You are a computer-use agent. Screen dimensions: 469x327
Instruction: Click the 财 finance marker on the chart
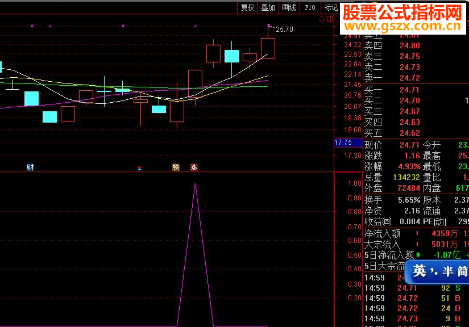click(30, 167)
